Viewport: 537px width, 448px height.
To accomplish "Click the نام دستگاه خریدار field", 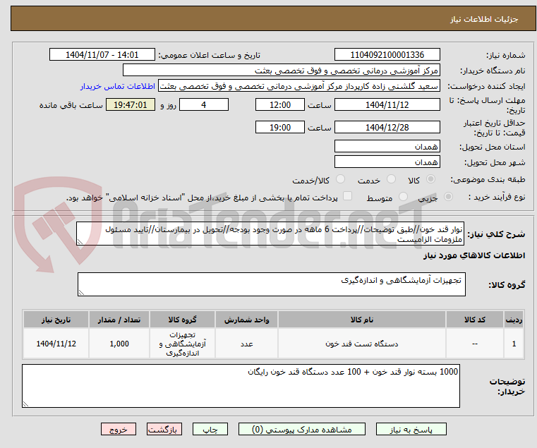I will [281, 71].
